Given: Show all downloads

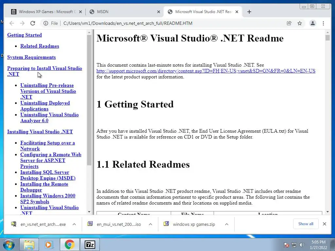Looking at the screenshot, I should tap(306, 224).
